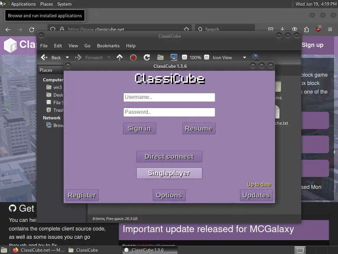
Task: Click the Resume button
Action: (199, 129)
